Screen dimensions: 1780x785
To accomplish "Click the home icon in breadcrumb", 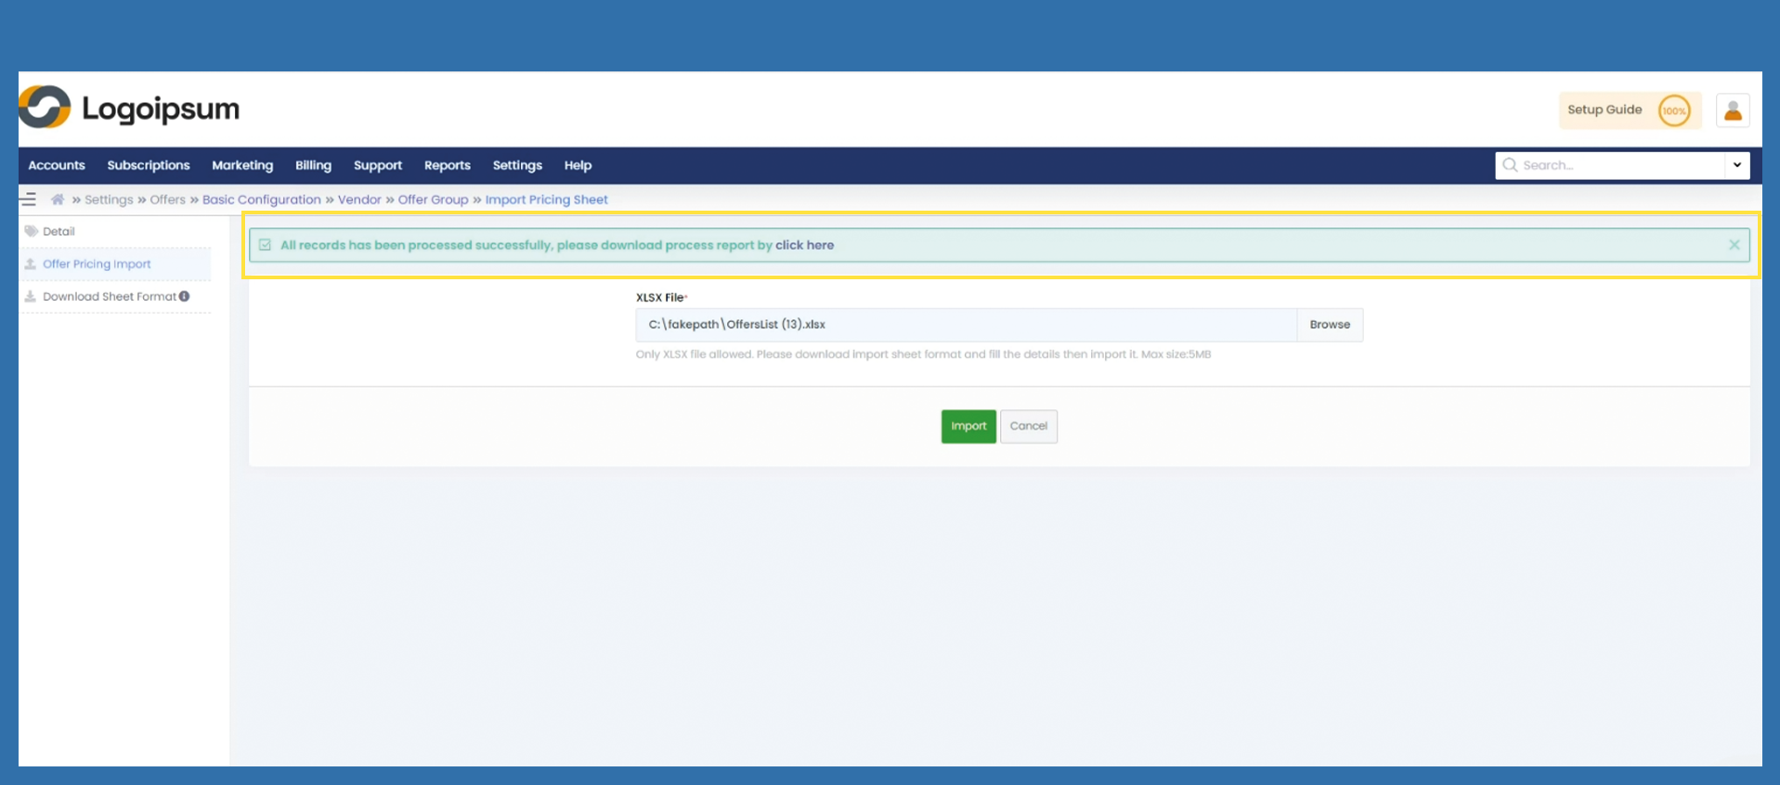I will [x=58, y=199].
